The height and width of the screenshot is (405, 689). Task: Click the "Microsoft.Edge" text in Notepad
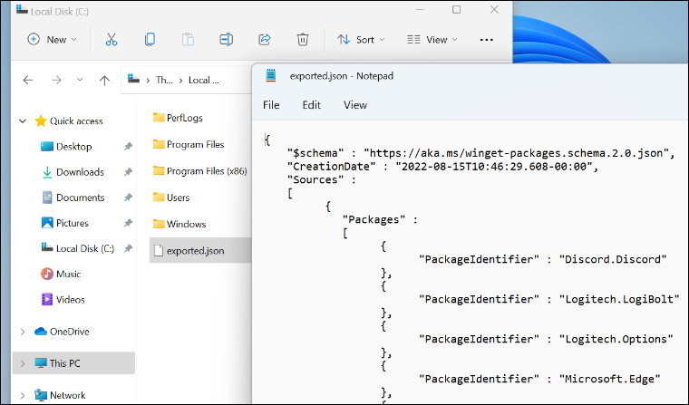(x=610, y=379)
